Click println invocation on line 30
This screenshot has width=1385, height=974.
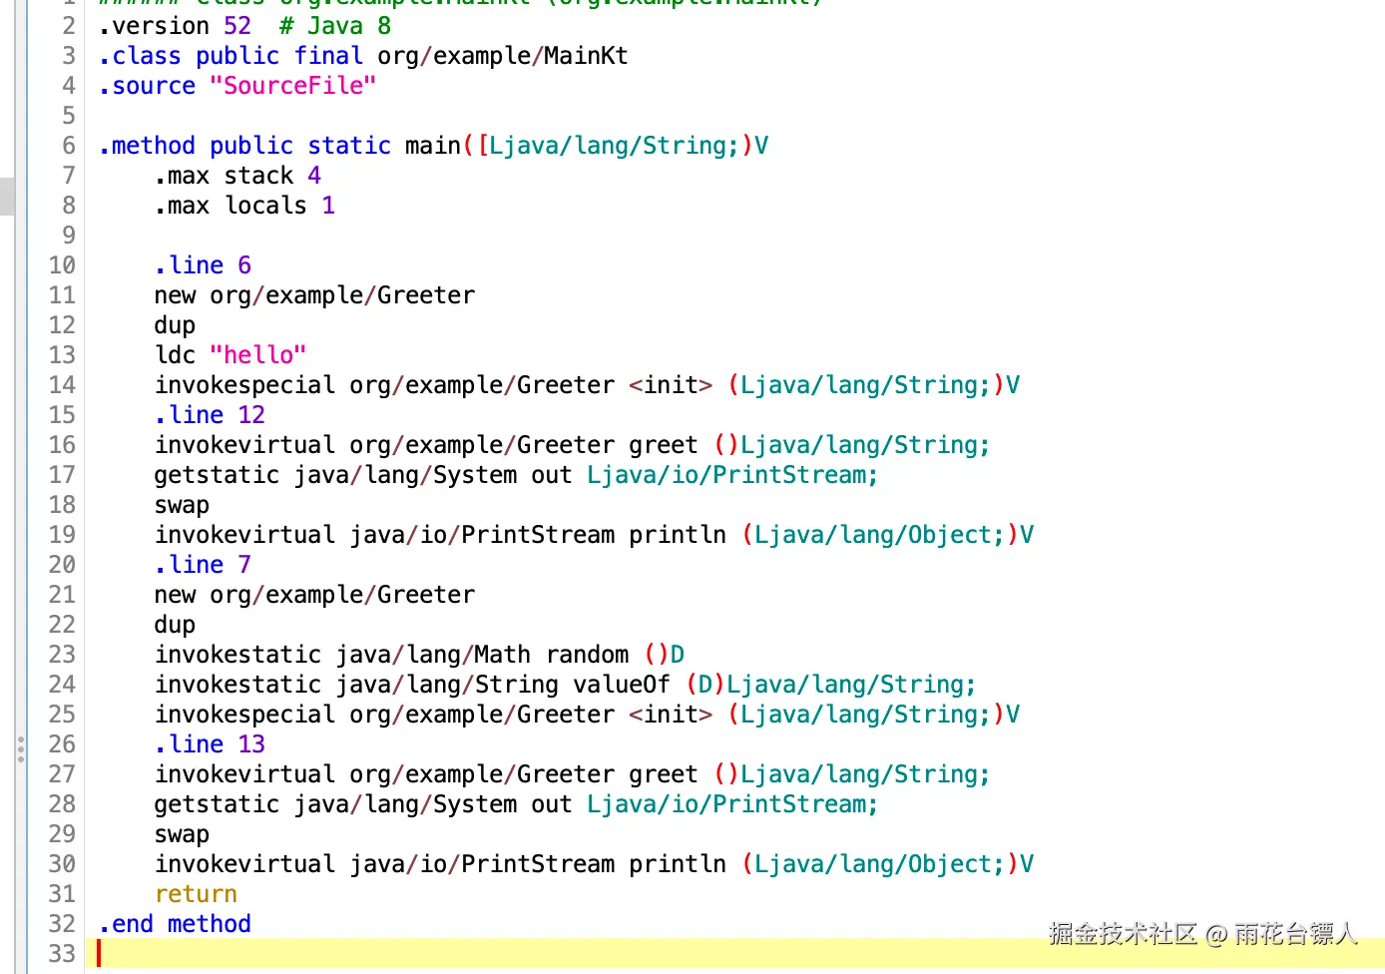pyautogui.click(x=595, y=864)
